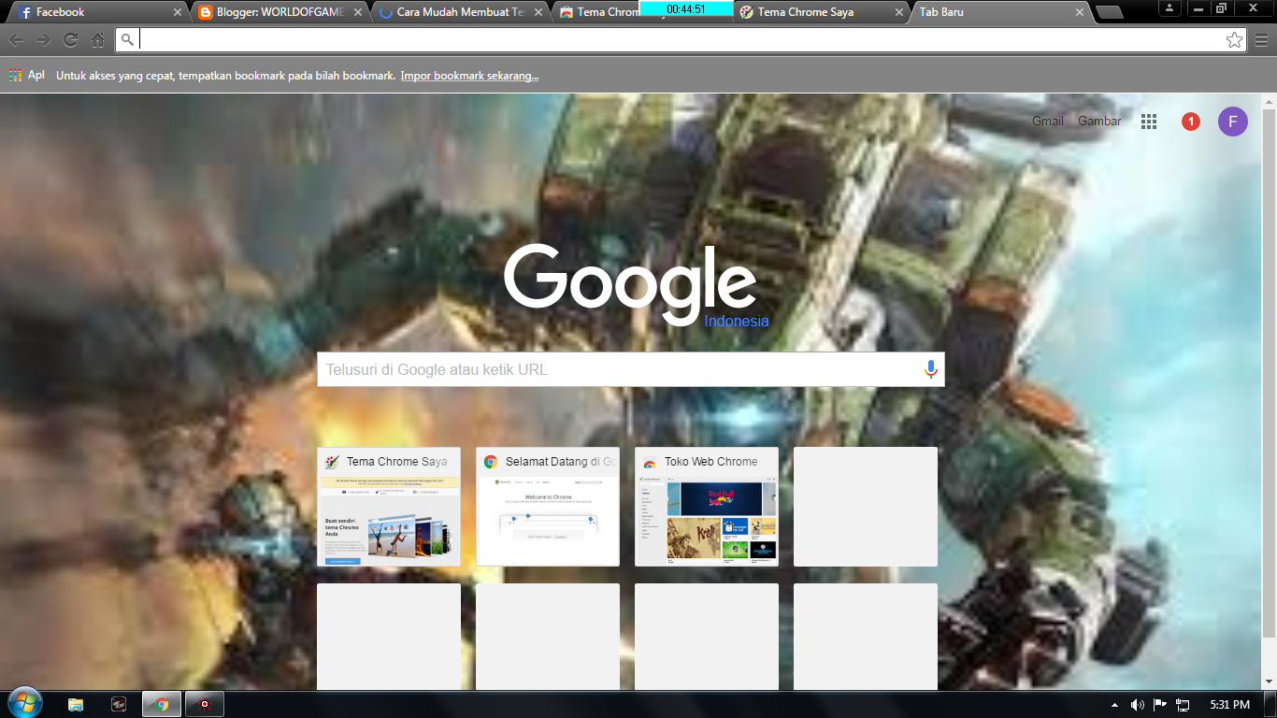This screenshot has width=1277, height=718.
Task: Close the Tema Chrome Saya tab
Action: click(899, 12)
